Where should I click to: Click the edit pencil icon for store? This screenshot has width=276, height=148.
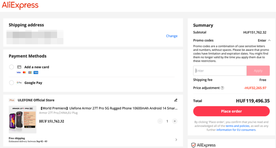pyautogui.click(x=176, y=100)
